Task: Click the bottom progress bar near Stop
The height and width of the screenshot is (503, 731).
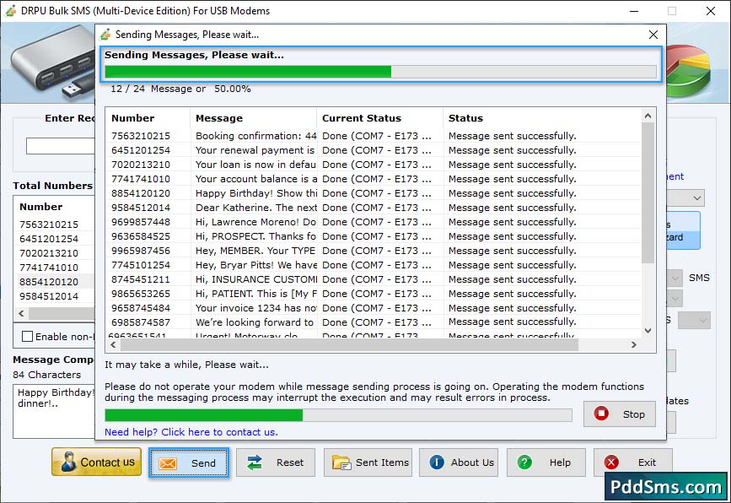Action: (x=338, y=415)
